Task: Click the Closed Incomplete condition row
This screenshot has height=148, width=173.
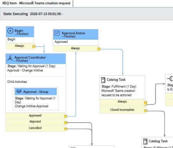Action: (x=122, y=110)
